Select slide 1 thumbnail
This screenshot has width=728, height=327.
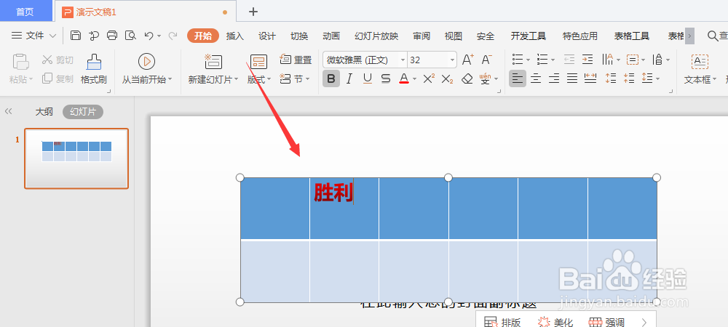tap(76, 159)
